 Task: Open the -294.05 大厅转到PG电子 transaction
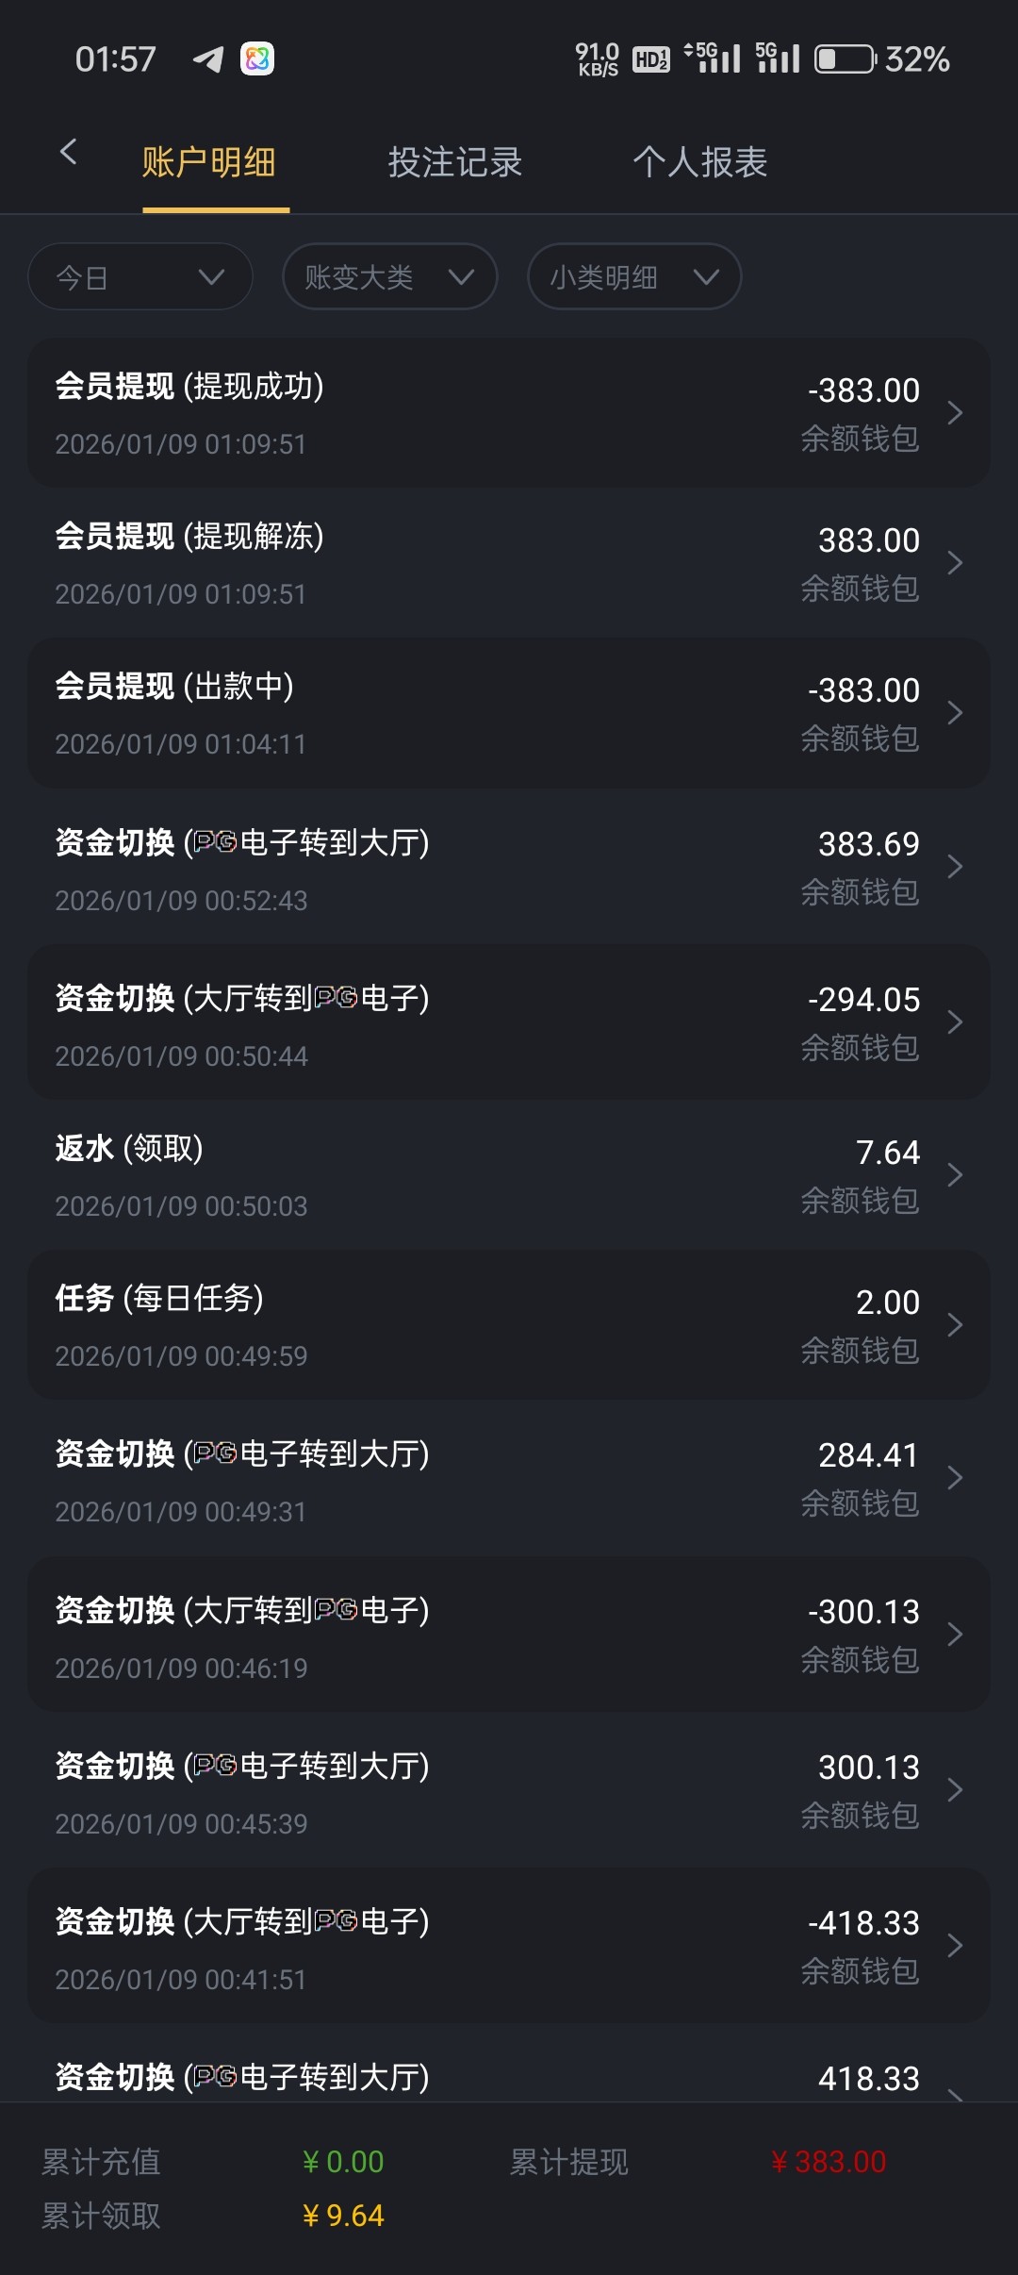click(x=509, y=1023)
